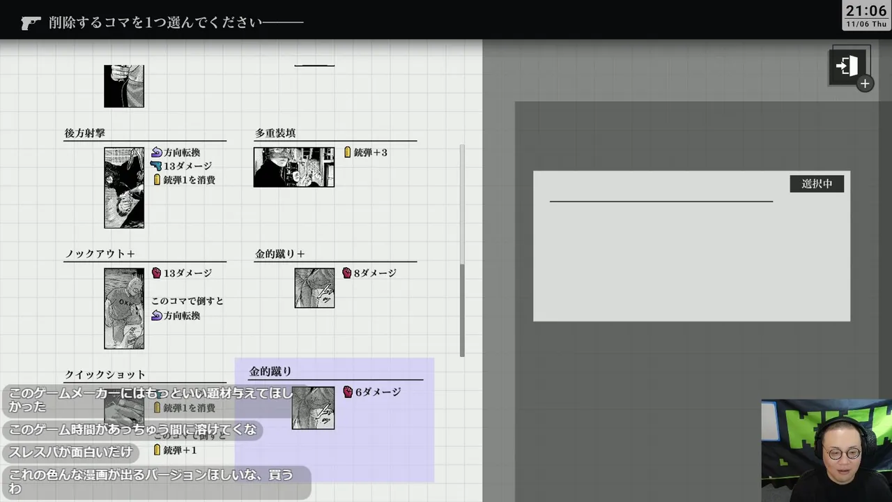The width and height of the screenshot is (892, 502).
Task: Click the fist icon next to 6ダメージ
Action: (x=348, y=393)
